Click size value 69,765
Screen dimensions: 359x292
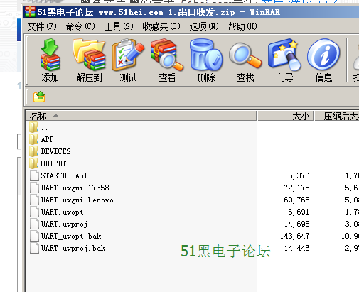pyautogui.click(x=296, y=200)
